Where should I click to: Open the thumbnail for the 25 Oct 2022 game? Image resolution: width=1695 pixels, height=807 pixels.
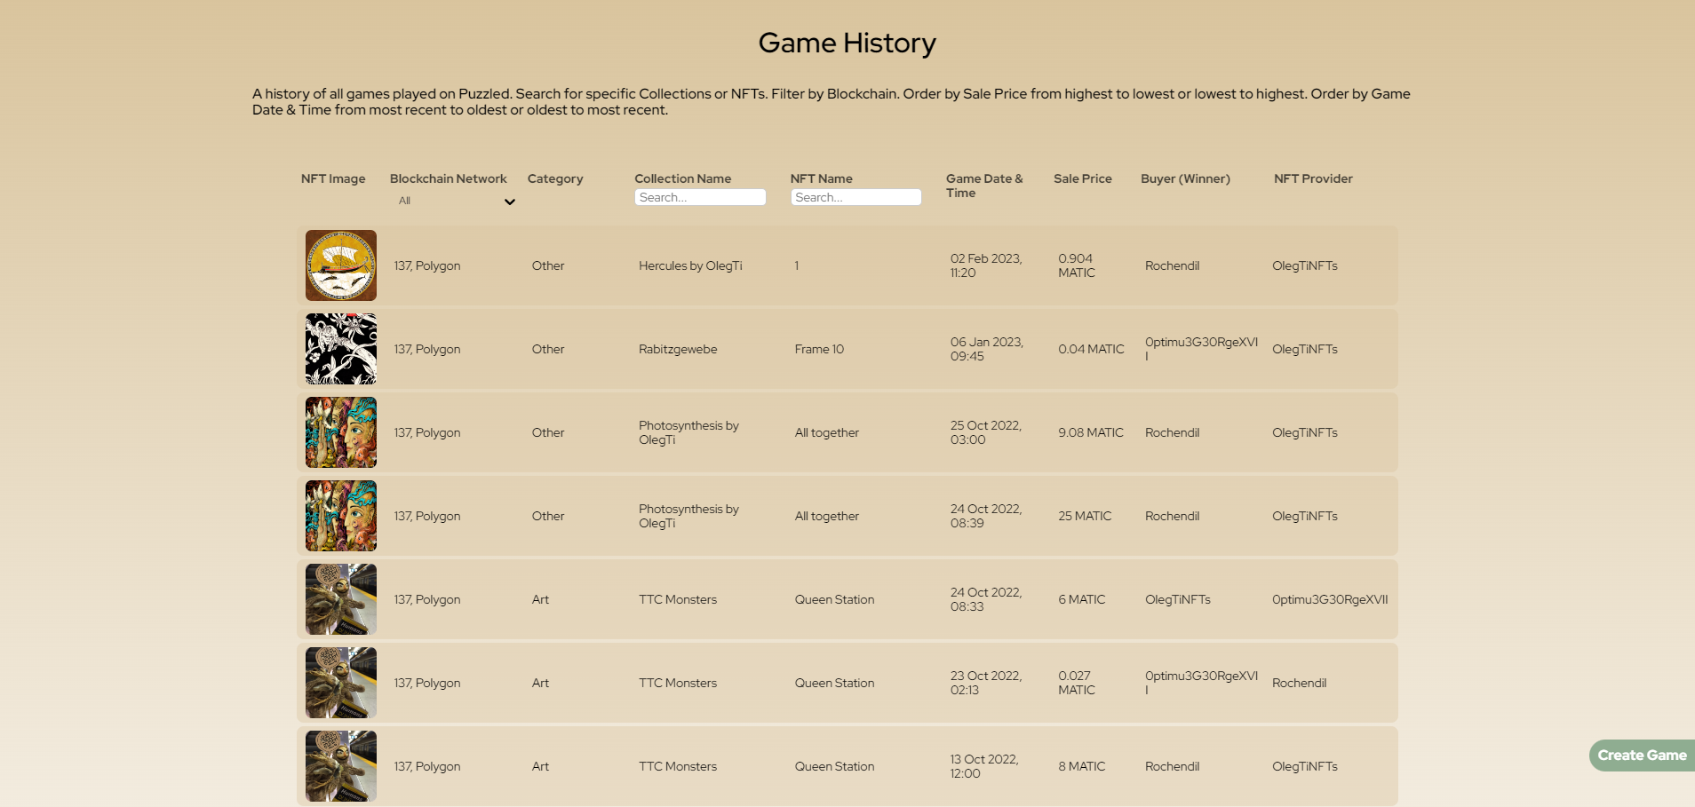pyautogui.click(x=341, y=432)
